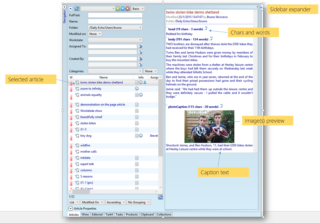320x223 pixels.
Task: Expand Article Properties section
Action: 70,208
